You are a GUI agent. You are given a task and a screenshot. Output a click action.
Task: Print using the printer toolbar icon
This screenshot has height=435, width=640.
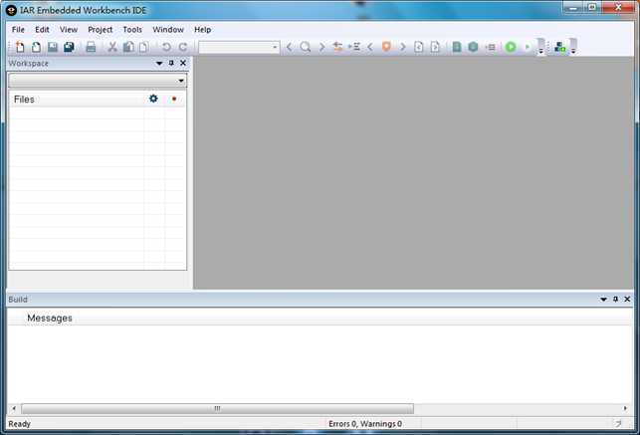pyautogui.click(x=91, y=47)
